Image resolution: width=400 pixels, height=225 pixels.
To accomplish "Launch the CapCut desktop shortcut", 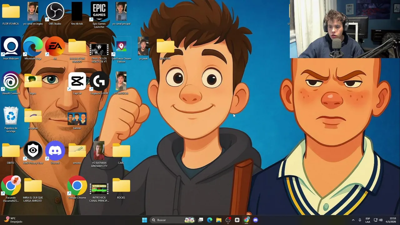I will click(77, 83).
